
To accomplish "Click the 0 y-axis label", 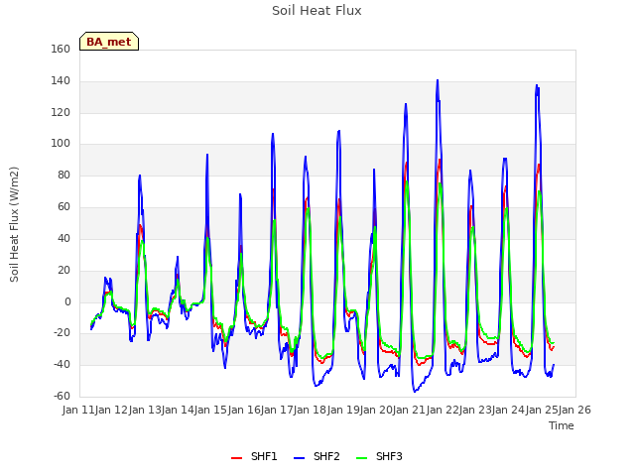I will 67,301.
